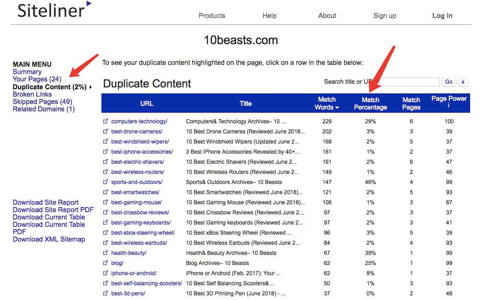The height and width of the screenshot is (300, 501).
Task: Open the Products menu
Action: (212, 16)
